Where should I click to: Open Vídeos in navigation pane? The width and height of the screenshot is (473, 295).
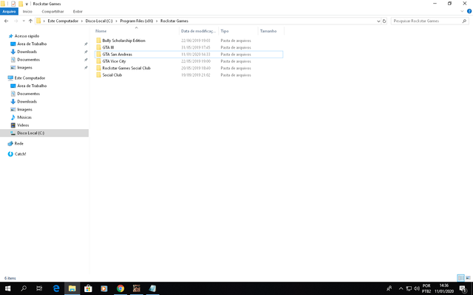pos(23,125)
